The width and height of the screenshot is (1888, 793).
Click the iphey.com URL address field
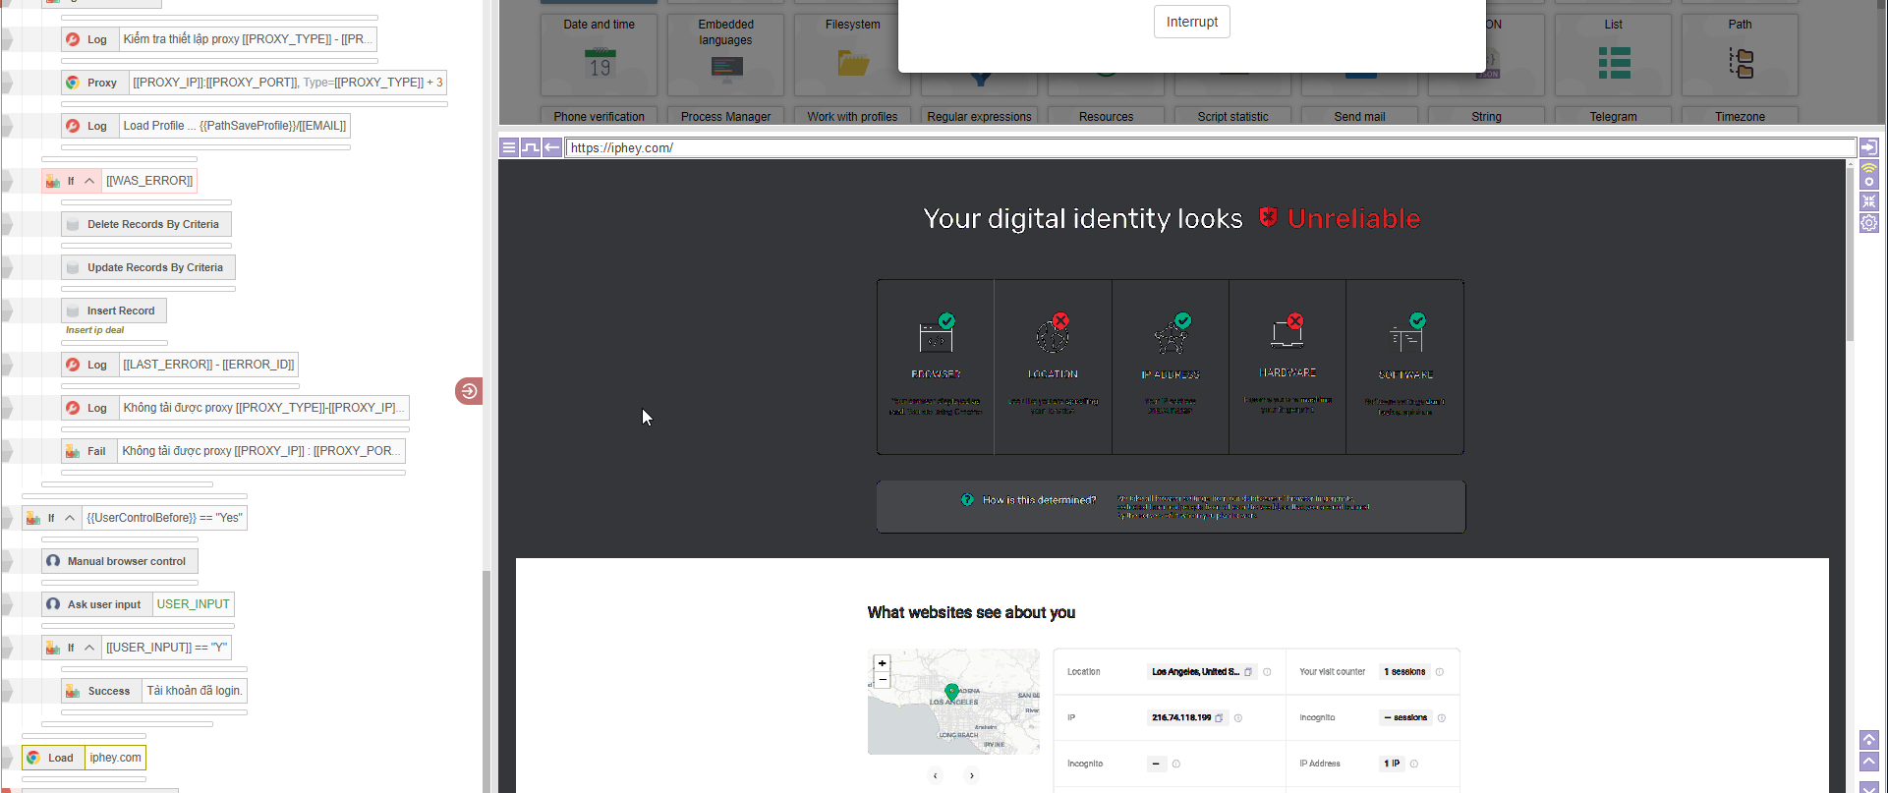click(1209, 147)
